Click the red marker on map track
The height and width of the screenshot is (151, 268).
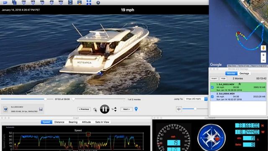coord(238,33)
